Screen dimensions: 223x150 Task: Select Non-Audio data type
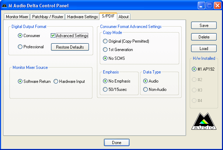click(146, 90)
